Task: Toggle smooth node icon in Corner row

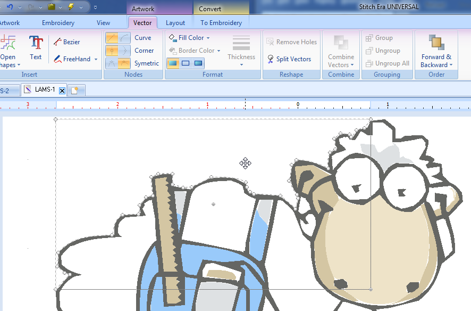Action: (124, 51)
